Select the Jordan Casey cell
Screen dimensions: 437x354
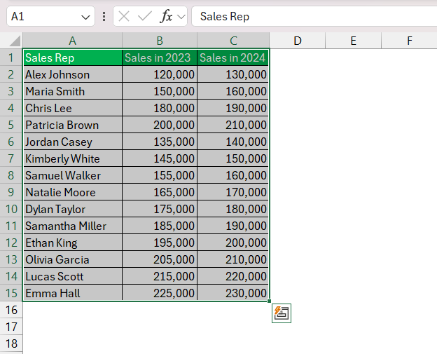coord(72,142)
